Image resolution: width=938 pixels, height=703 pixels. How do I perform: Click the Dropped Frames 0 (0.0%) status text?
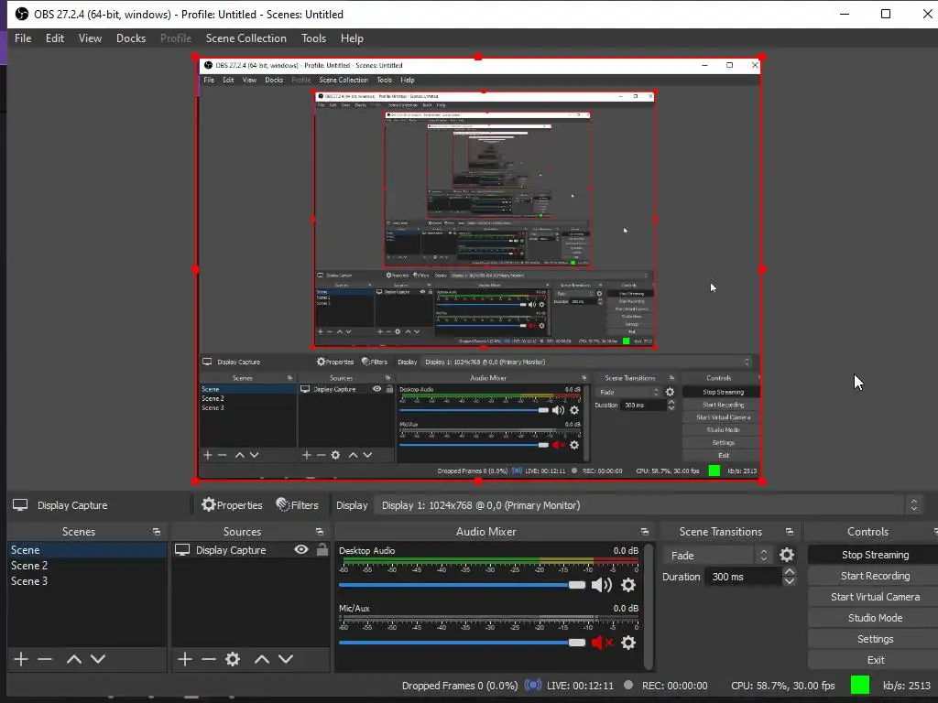(460, 686)
